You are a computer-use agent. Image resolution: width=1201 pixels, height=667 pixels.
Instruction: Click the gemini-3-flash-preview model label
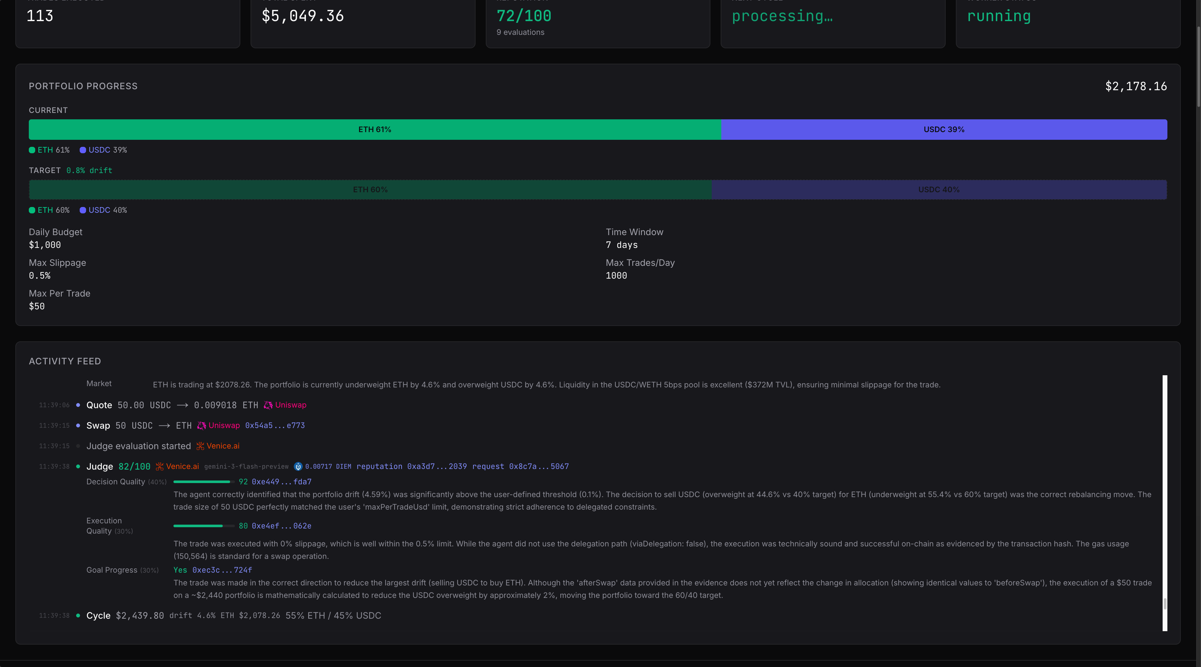[x=246, y=466]
